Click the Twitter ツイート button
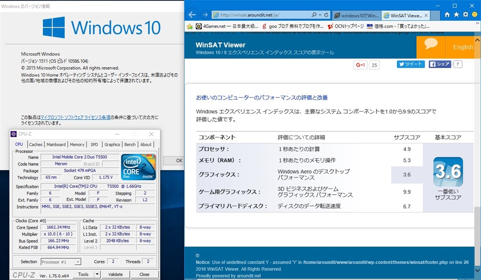This screenshot has width=481, height=280. (x=411, y=64)
